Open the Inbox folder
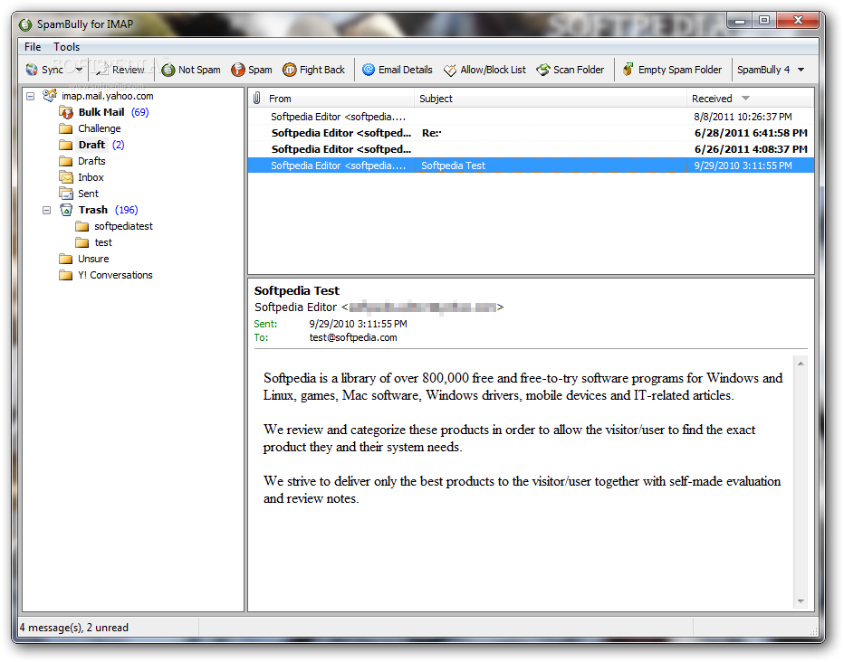This screenshot has height=662, width=844. (91, 177)
